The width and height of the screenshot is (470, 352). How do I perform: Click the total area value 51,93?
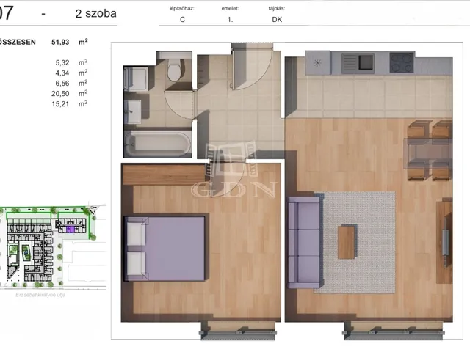tap(60, 43)
